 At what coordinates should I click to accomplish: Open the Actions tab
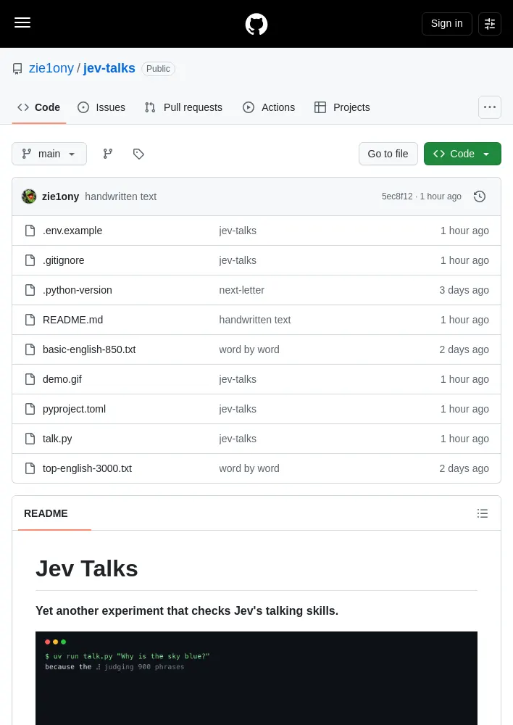click(x=269, y=107)
